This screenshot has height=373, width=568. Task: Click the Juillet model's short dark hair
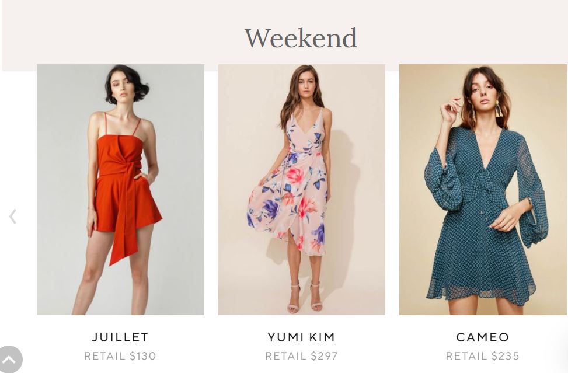(127, 82)
